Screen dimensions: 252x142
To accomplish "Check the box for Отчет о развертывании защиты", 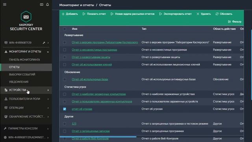I will [65, 57].
